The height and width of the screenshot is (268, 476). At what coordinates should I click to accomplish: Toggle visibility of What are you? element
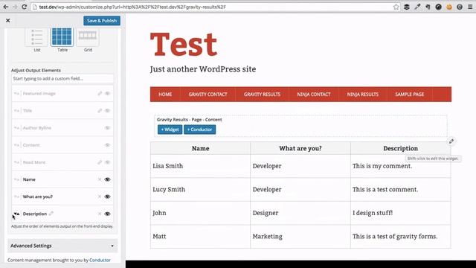click(107, 197)
